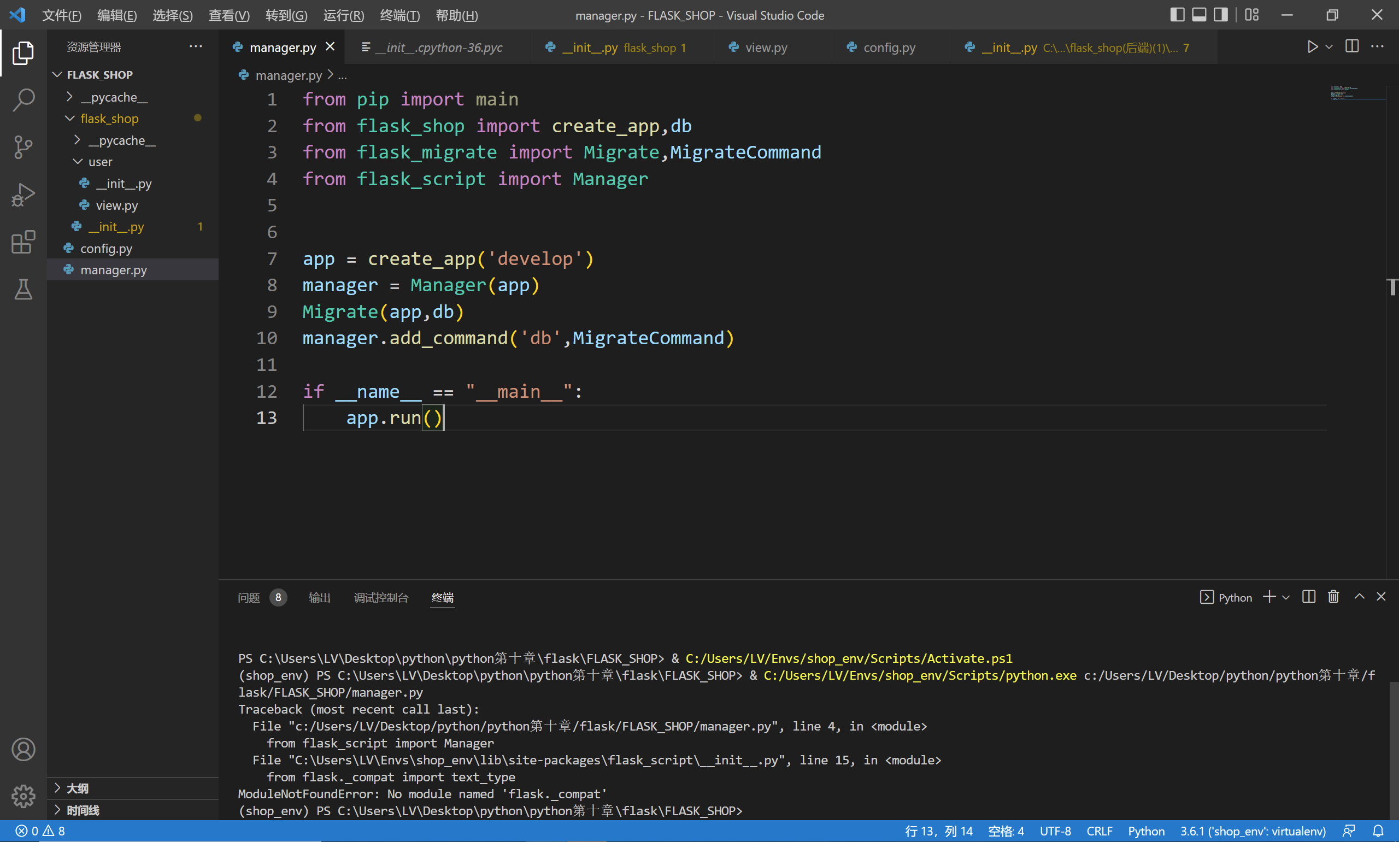Click the feedback icon in status bar

click(1350, 831)
